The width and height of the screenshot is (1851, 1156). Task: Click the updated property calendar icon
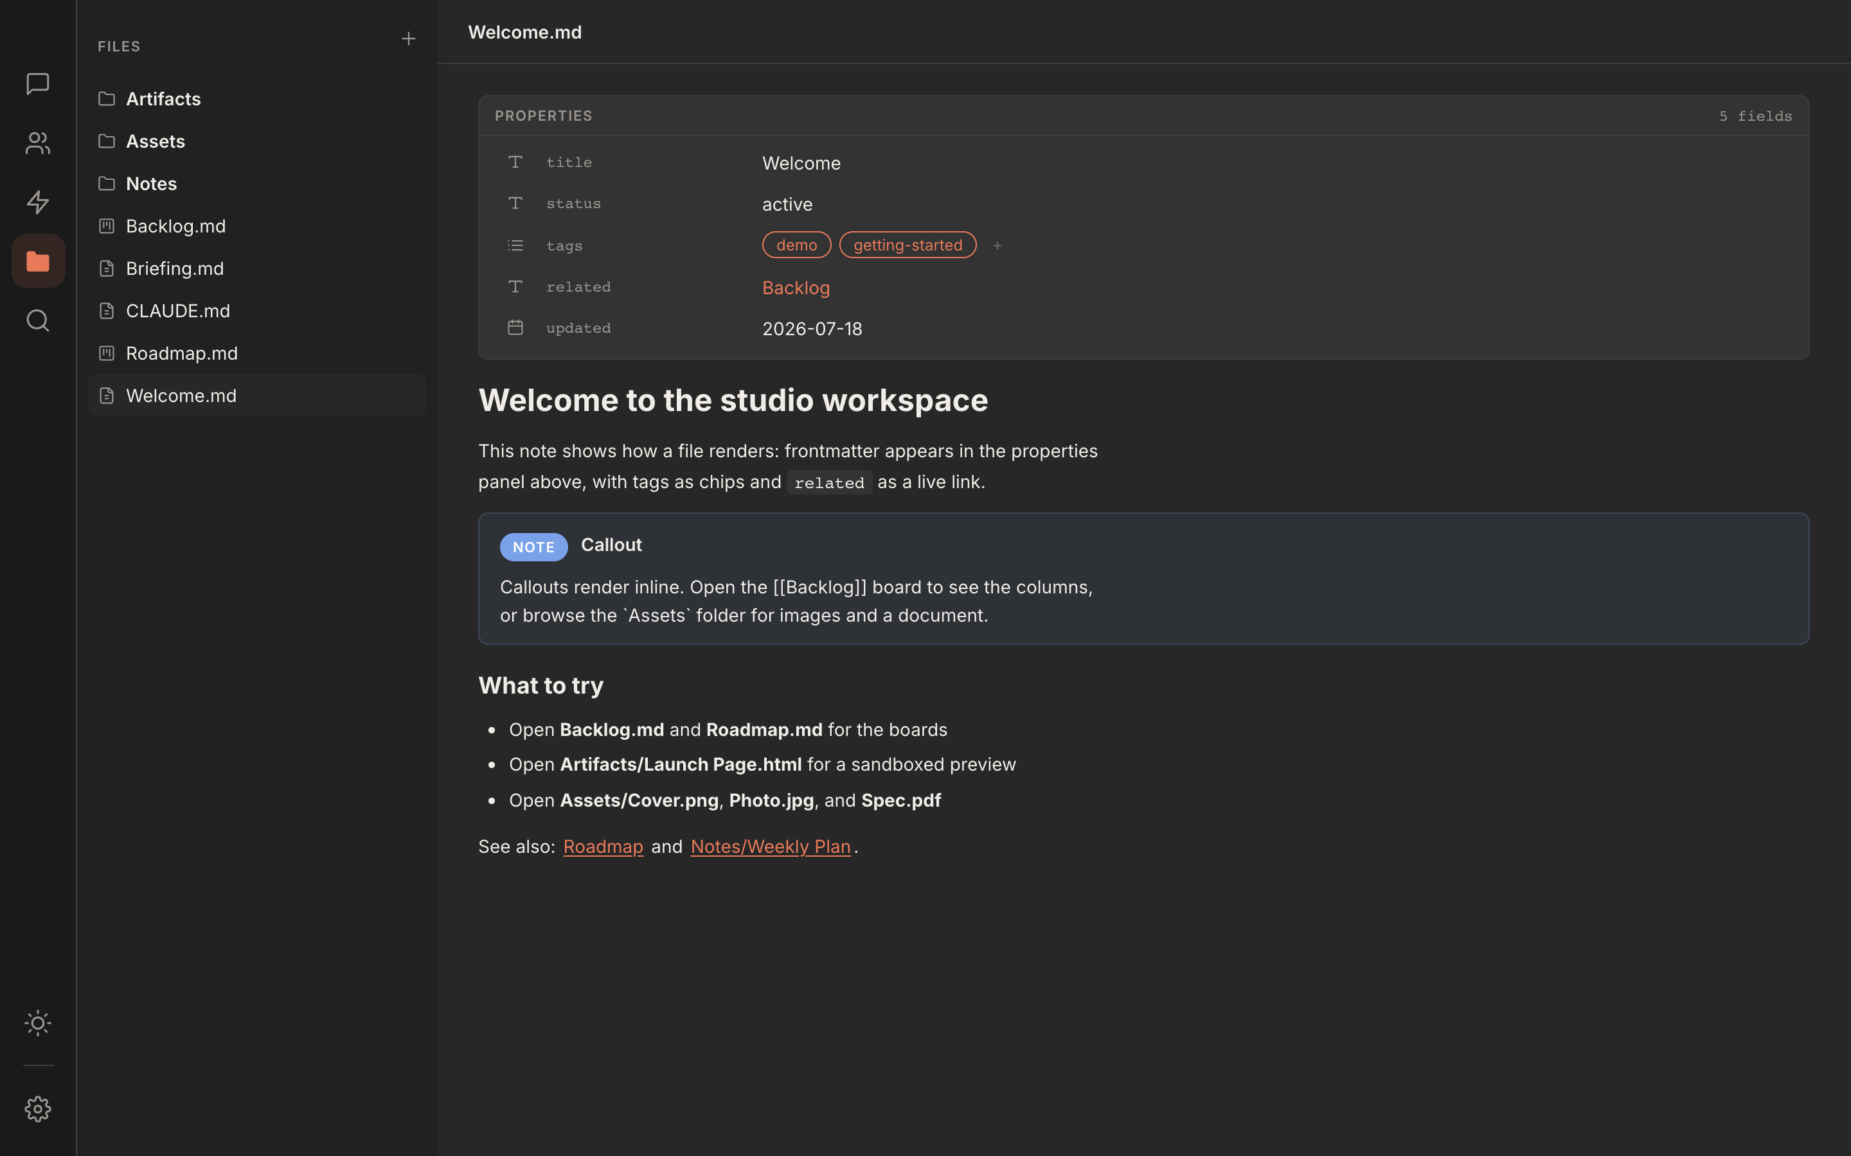[515, 328]
